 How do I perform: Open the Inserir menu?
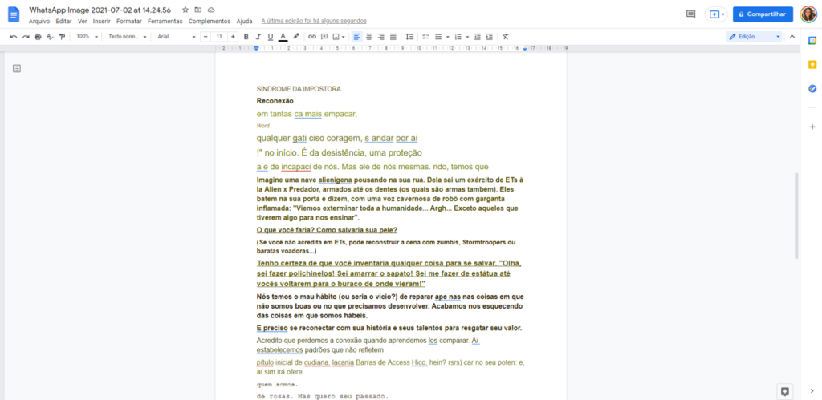click(102, 22)
